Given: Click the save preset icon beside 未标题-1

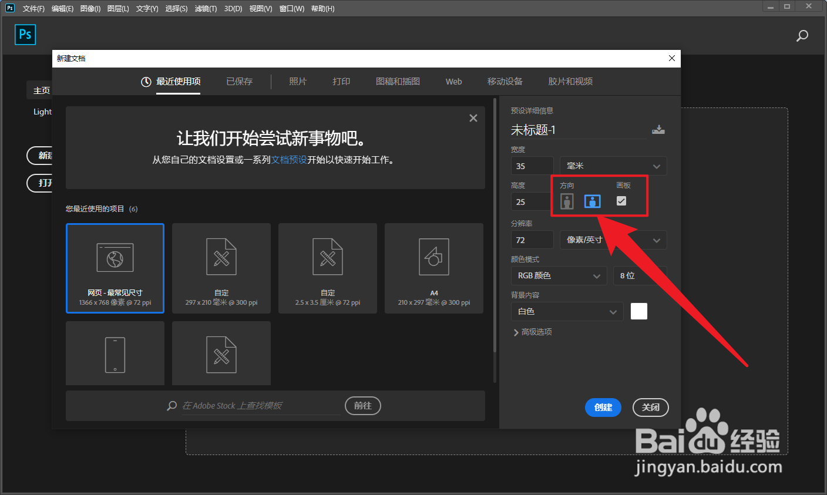Looking at the screenshot, I should click(x=658, y=130).
